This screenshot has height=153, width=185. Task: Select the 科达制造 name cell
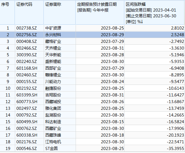[x=53, y=122]
